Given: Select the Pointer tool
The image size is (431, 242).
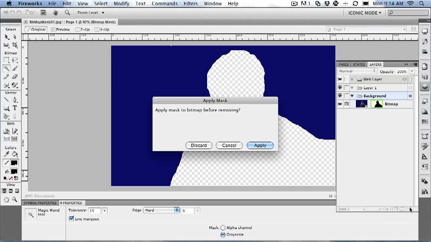Looking at the screenshot, I should pos(6,37).
